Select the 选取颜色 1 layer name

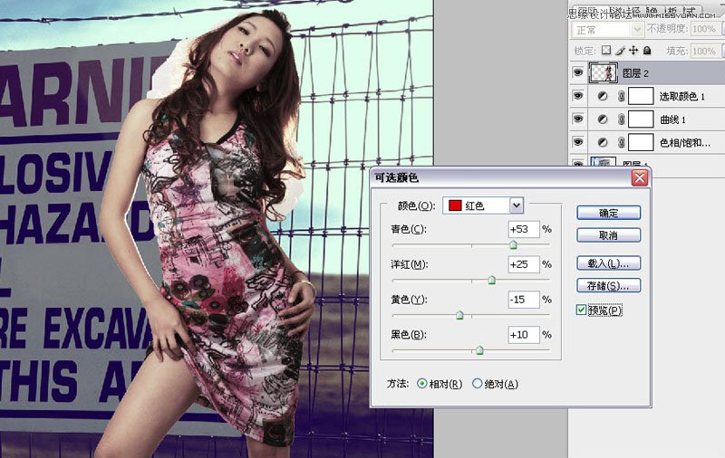point(682,96)
